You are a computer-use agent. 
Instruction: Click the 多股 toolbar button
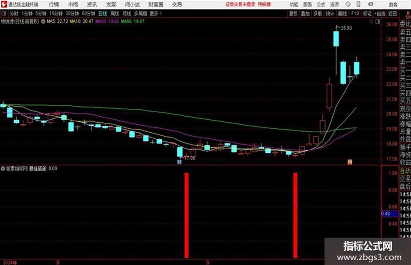coord(317,13)
